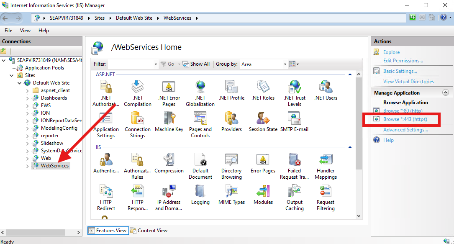Open Compression feature
The image size is (454, 244).
(x=169, y=163)
